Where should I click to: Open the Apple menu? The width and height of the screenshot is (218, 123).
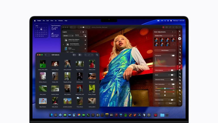[35, 20]
